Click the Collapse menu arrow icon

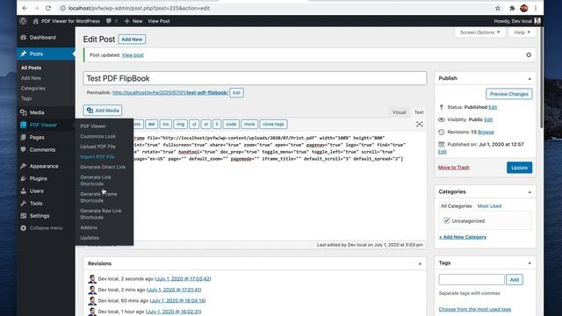[x=24, y=228]
